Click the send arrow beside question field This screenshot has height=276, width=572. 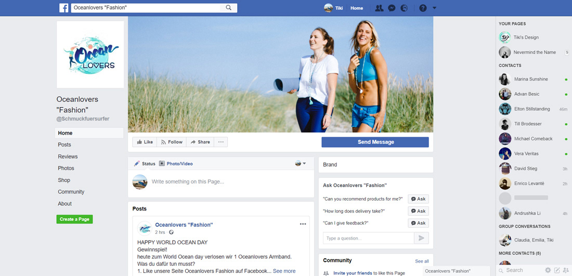(421, 238)
